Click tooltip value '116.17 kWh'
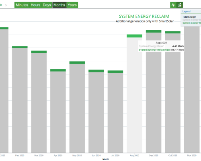 coord(177,50)
